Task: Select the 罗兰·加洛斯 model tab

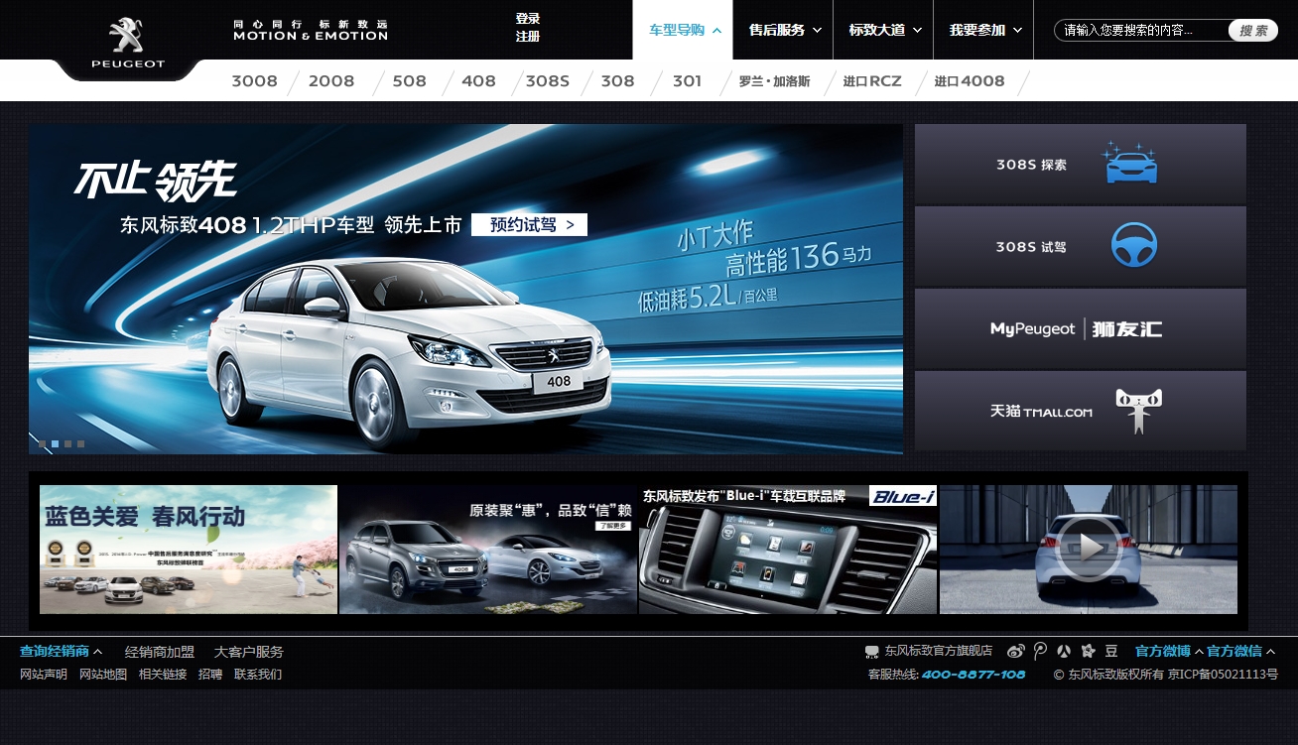Action: (774, 81)
